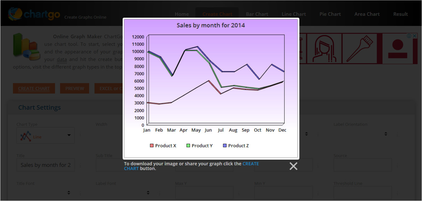The height and width of the screenshot is (201, 422).
Task: Click the Dec axis label
Action: (283, 130)
